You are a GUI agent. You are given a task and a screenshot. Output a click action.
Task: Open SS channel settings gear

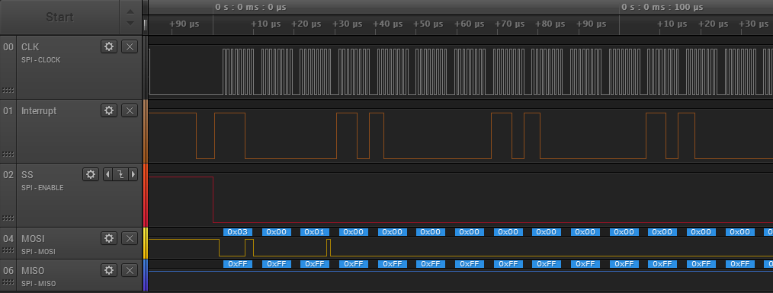[91, 174]
